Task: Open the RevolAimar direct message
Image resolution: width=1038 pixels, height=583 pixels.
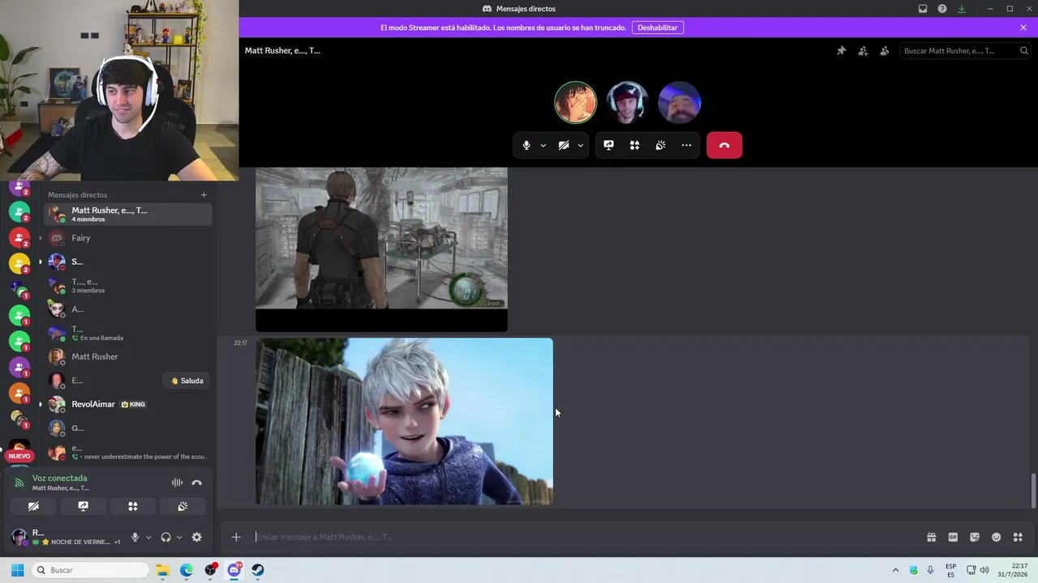Action: pyautogui.click(x=128, y=404)
